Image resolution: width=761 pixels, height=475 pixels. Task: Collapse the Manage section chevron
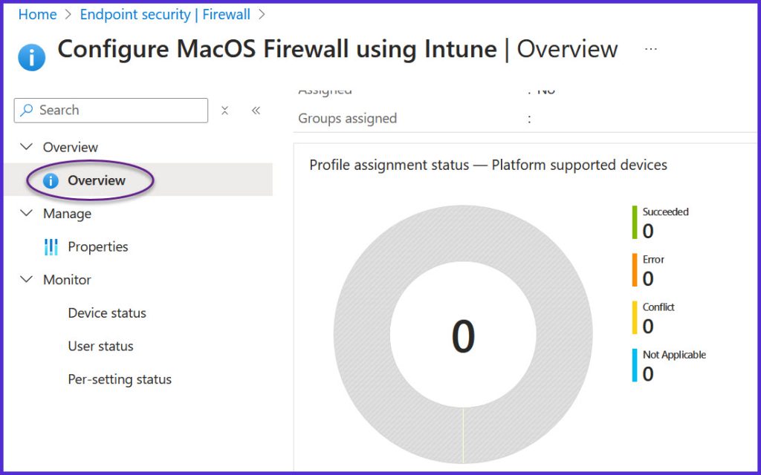point(27,213)
